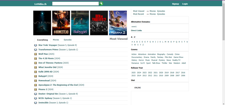This screenshot has height=105, width=225.
Task: Open Star Trek: Voyager Season 5 Episode 9
Action: 58,45
